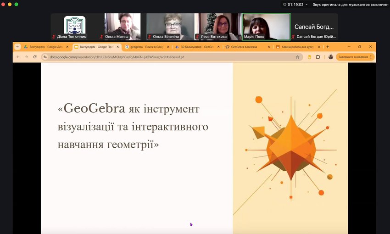Switch to Виступ.pptx Google Диск tab
The height and width of the screenshot is (234, 390).
click(46, 47)
